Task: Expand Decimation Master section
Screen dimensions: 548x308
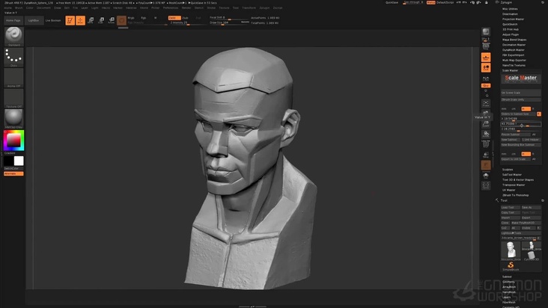Action: 514,45
